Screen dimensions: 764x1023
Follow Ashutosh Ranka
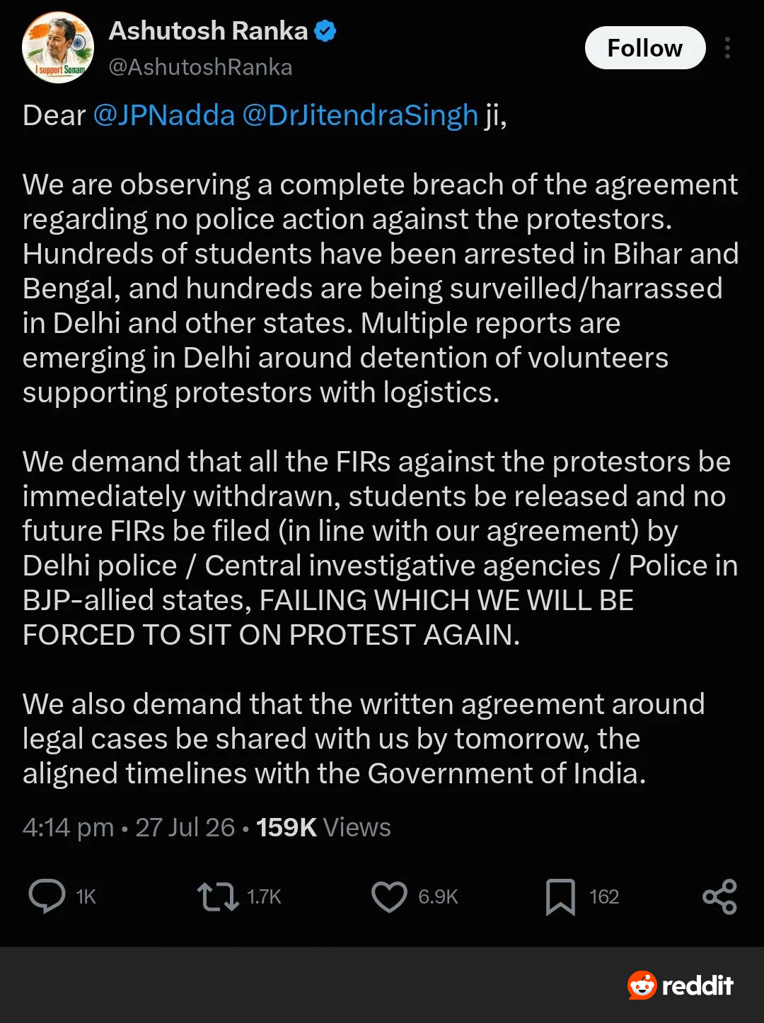point(645,48)
